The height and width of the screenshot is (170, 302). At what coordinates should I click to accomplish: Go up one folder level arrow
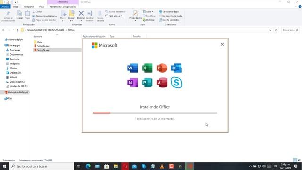17,30
